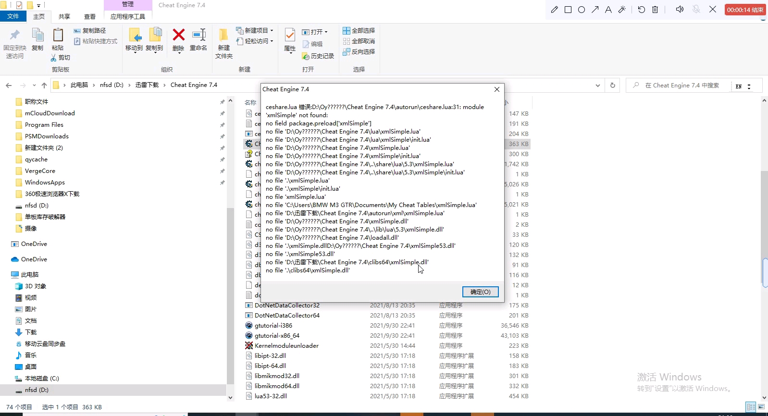The width and height of the screenshot is (768, 416).
Task: Click 迅雷下载 in the address breadcrumb
Action: pos(147,85)
